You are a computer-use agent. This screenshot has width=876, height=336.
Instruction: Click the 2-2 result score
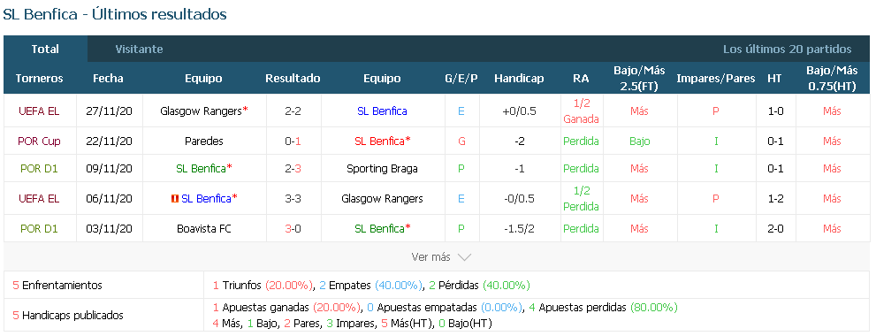[x=293, y=111]
